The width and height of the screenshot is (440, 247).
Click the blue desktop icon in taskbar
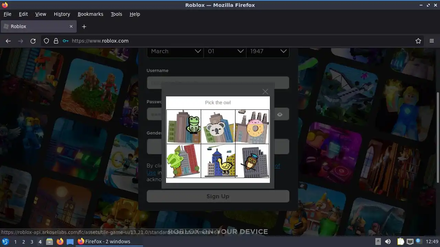(x=70, y=242)
